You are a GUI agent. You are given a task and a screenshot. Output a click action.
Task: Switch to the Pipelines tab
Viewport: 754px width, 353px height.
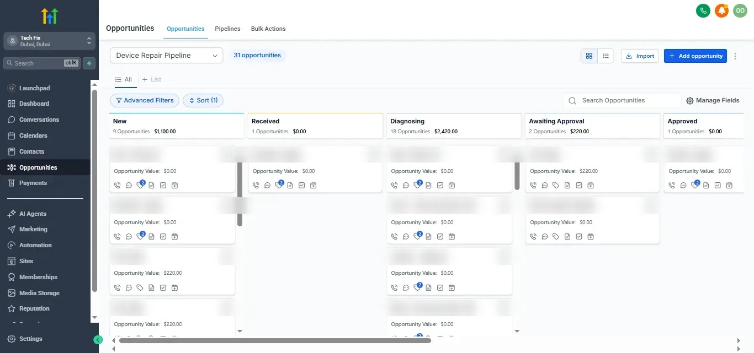[227, 29]
